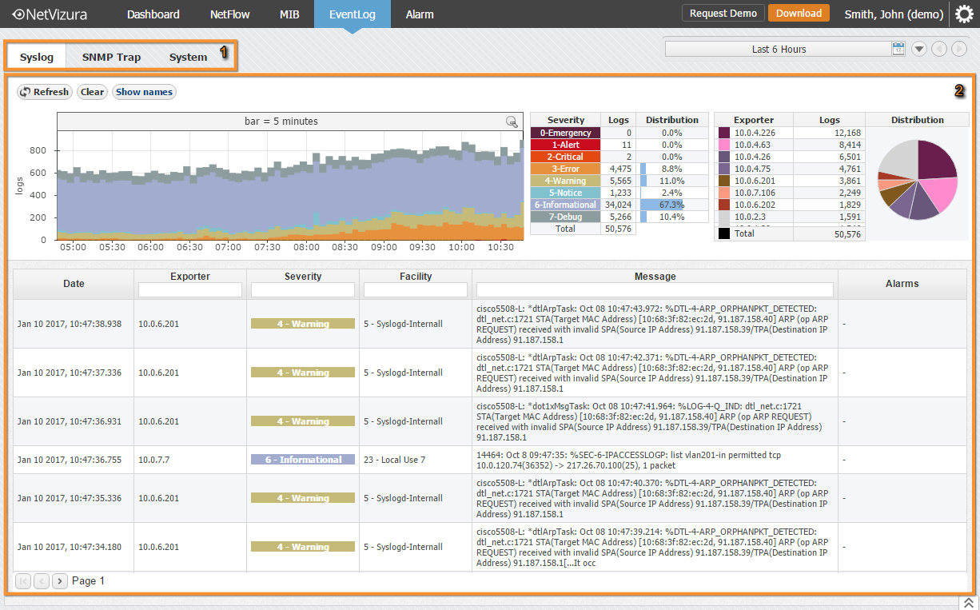Go to the previous time window arrow
The height and width of the screenshot is (610, 980).
pos(939,50)
